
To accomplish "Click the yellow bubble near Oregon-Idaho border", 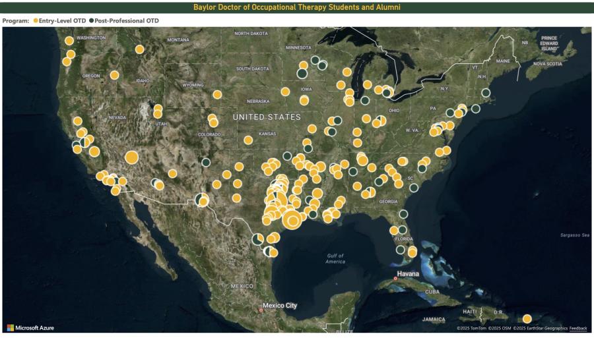I will tap(114, 75).
